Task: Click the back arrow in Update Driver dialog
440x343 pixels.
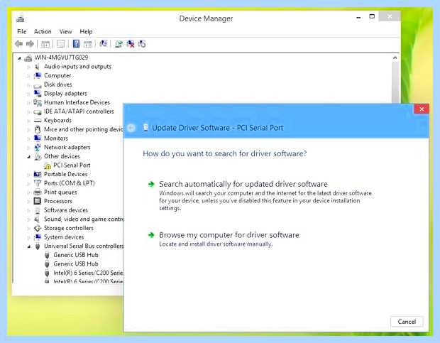Action: [x=131, y=128]
